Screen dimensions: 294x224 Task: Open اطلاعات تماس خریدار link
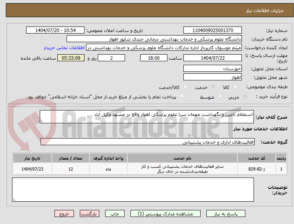click(x=64, y=48)
